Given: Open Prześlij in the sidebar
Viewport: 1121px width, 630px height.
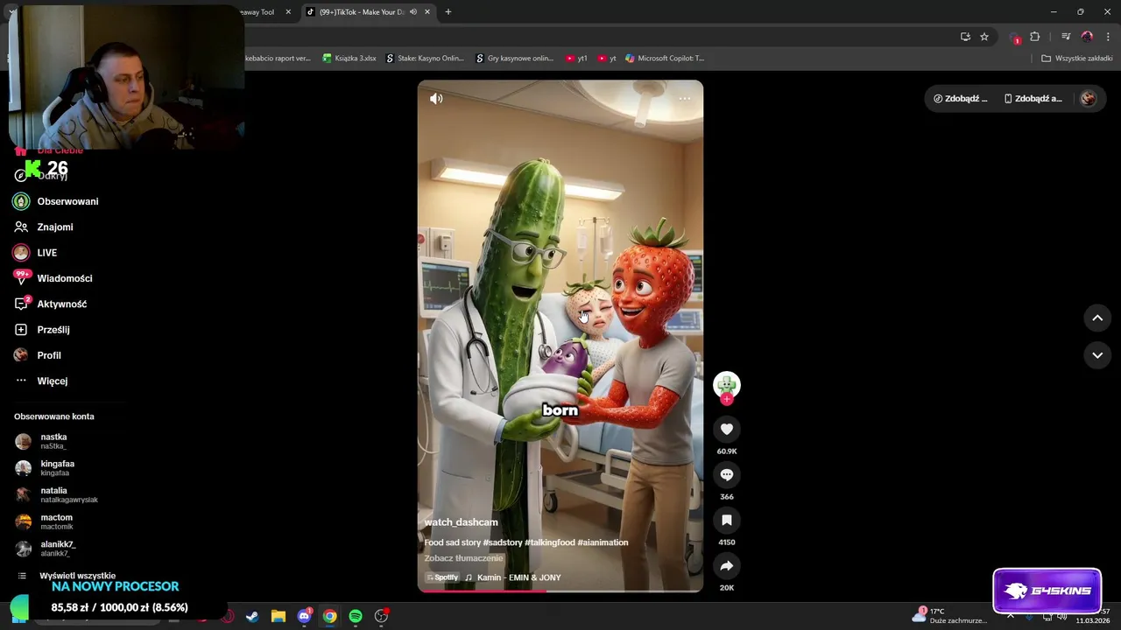Looking at the screenshot, I should (41, 330).
